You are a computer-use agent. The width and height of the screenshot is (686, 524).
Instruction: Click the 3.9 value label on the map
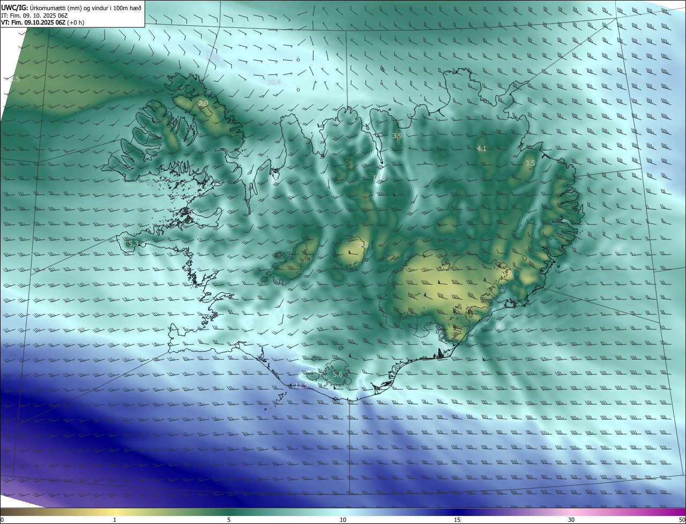point(397,136)
